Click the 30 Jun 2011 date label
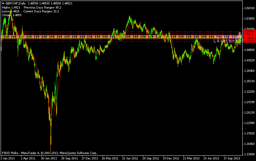The image size is (256, 161). (49, 157)
